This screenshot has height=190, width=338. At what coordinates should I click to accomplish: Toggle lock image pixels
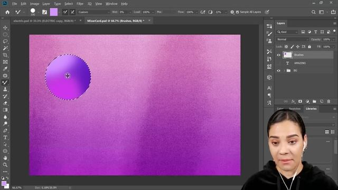(292, 46)
